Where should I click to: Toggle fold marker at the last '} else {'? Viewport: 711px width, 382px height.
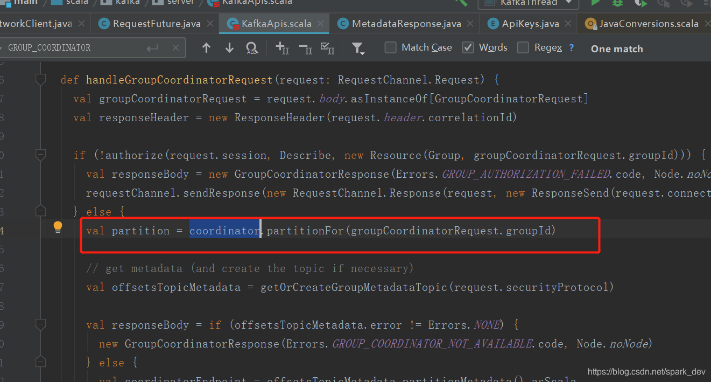point(40,363)
